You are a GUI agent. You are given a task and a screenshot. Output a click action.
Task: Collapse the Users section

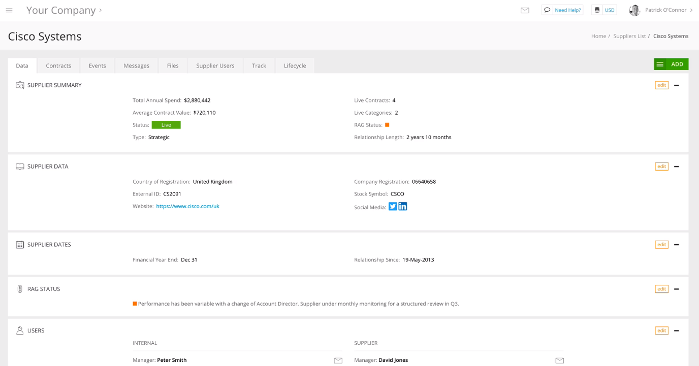click(x=677, y=330)
